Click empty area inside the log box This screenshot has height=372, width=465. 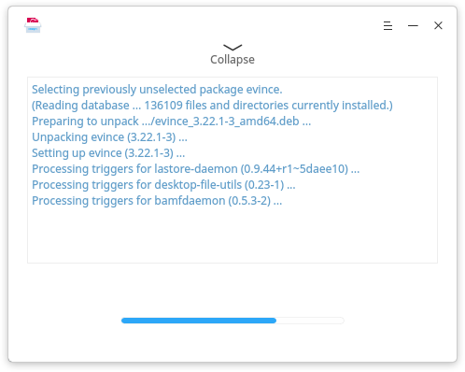232,236
